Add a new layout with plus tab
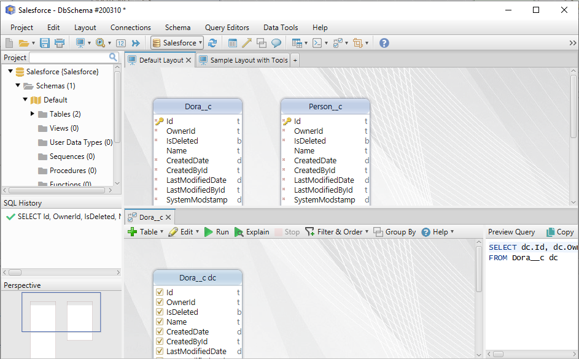Screen dimensions: 579x359 pyautogui.click(x=295, y=60)
